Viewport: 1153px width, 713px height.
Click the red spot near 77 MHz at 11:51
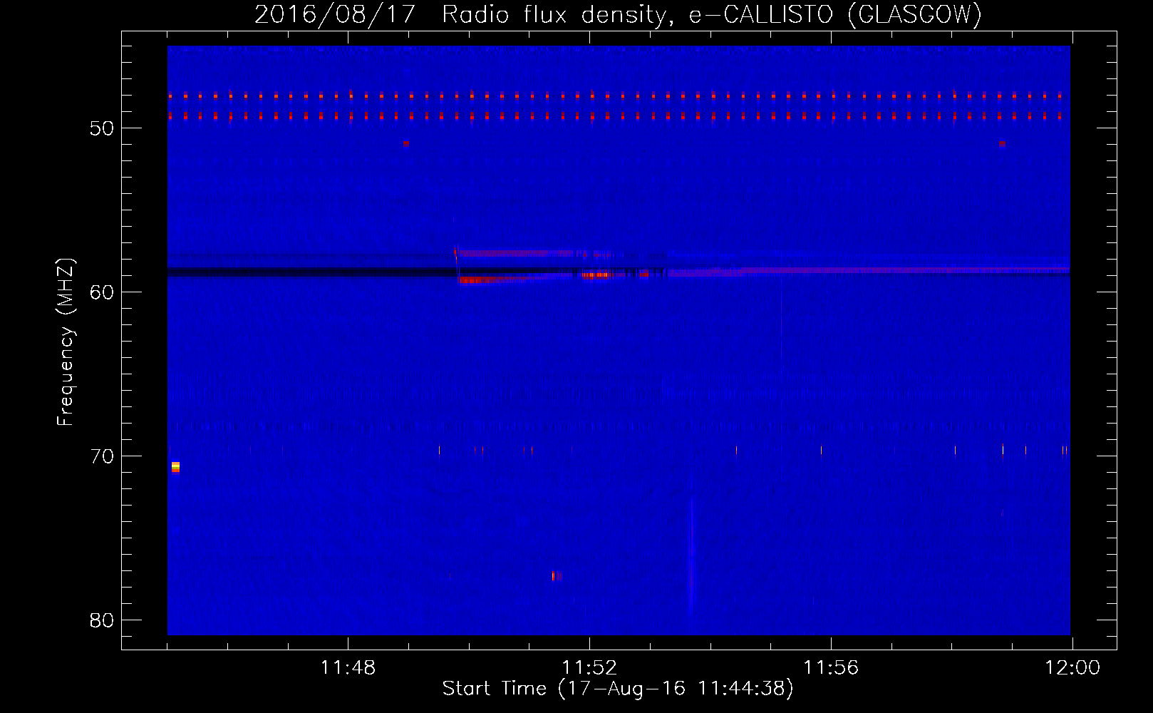(557, 575)
